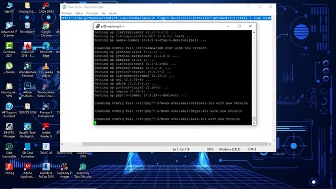Maximize the Bloco de notas window
Image resolution: width=336 pixels, height=189 pixels.
pyautogui.click(x=259, y=7)
